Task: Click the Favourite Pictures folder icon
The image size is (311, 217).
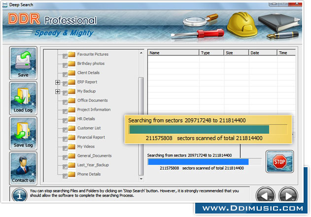Action: click(72, 54)
